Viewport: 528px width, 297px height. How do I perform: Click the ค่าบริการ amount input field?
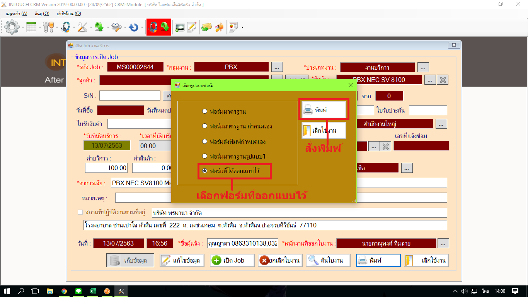click(x=107, y=168)
